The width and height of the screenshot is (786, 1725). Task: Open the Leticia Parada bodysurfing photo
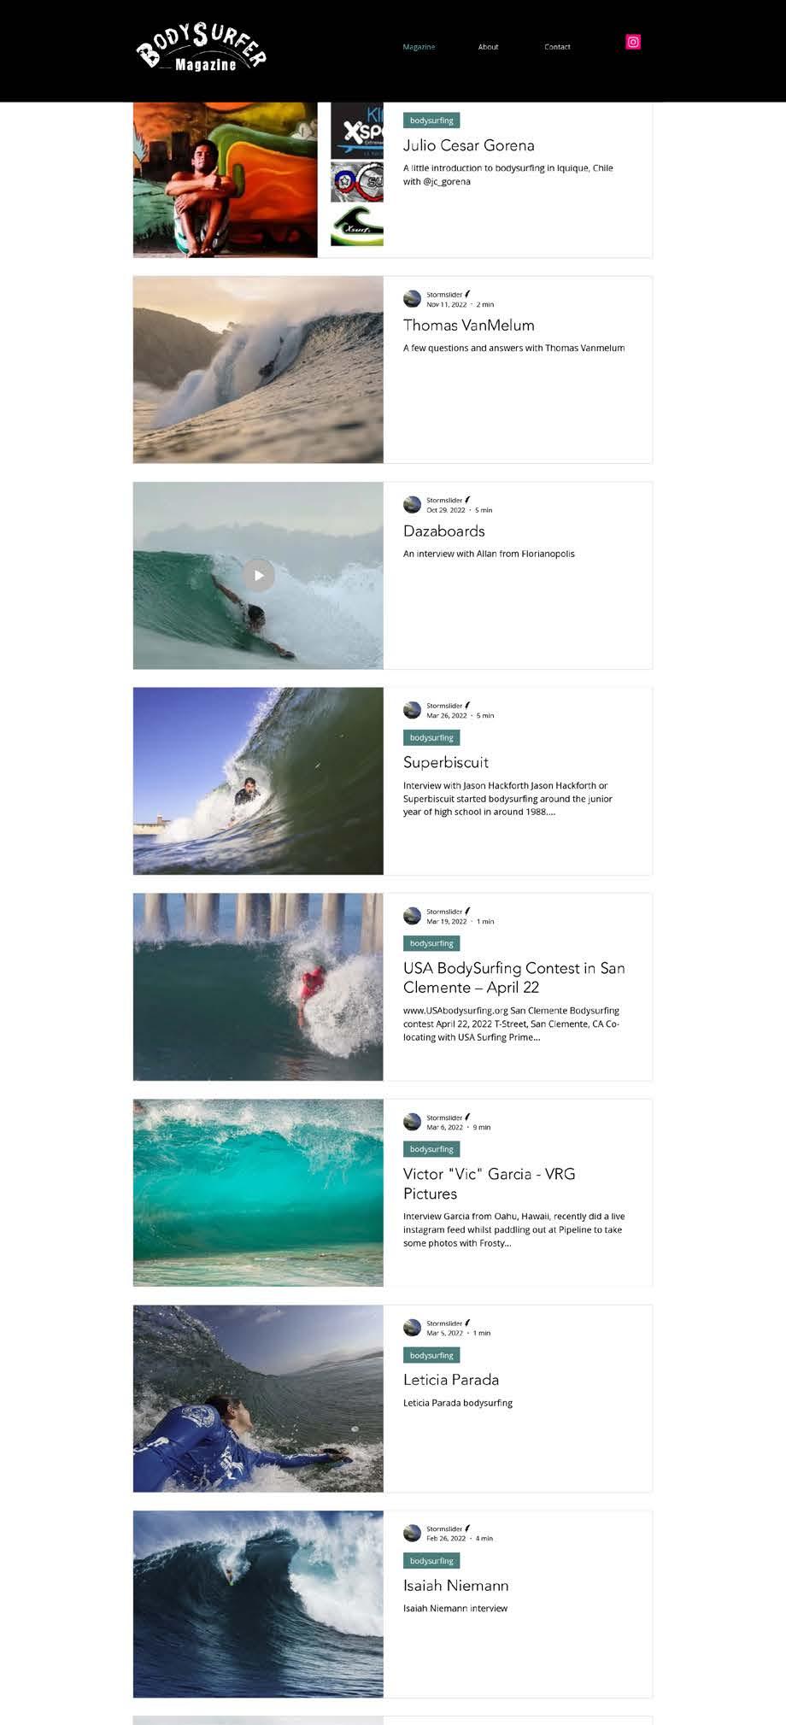[258, 1399]
